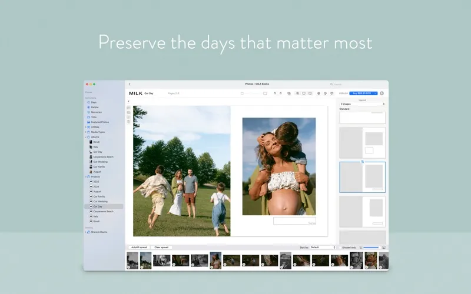Click the top tool icon beside the left page
Screen dimensions: 471x294
pyautogui.click(x=128, y=108)
